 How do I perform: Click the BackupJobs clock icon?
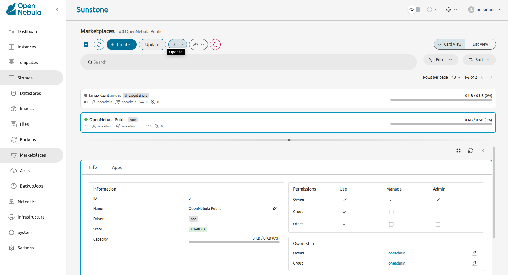tap(14, 186)
